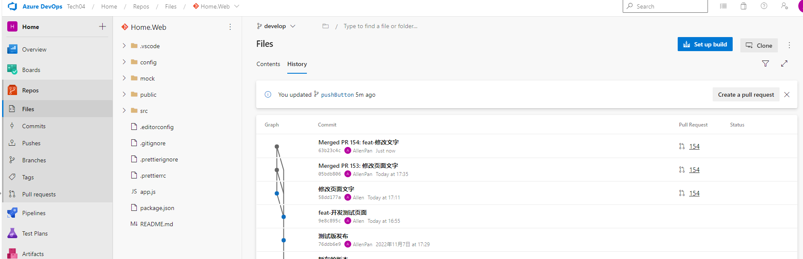Switch to the Contents tab

coord(268,64)
